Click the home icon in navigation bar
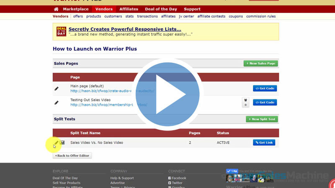The height and width of the screenshot is (188, 335). (56, 9)
